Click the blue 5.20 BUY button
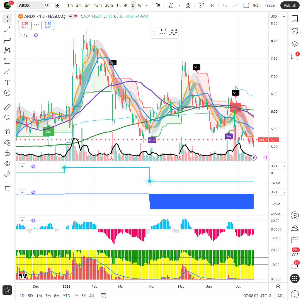This screenshot has height=301, width=301. click(x=48, y=25)
